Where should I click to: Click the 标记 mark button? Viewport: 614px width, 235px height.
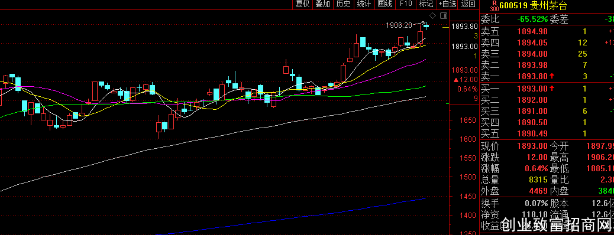tap(426, 4)
